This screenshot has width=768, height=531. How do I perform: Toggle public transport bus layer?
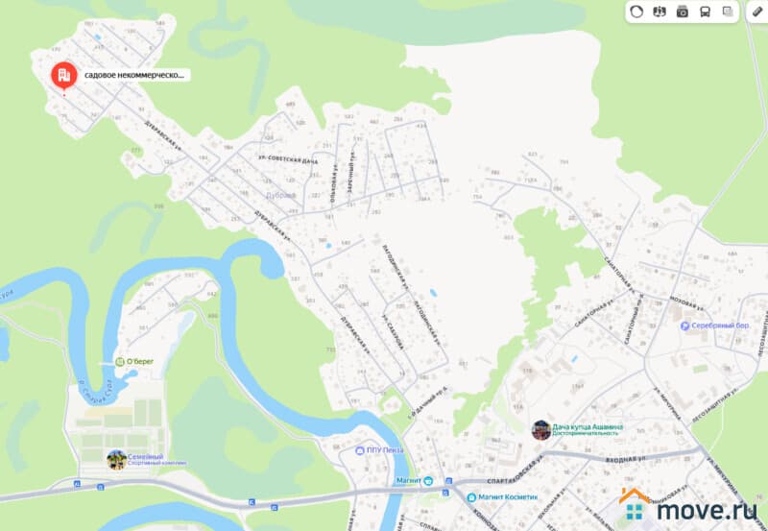coord(705,12)
